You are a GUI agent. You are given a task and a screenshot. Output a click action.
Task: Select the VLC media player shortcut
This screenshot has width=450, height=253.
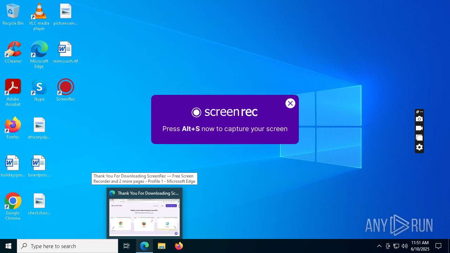coord(39,17)
